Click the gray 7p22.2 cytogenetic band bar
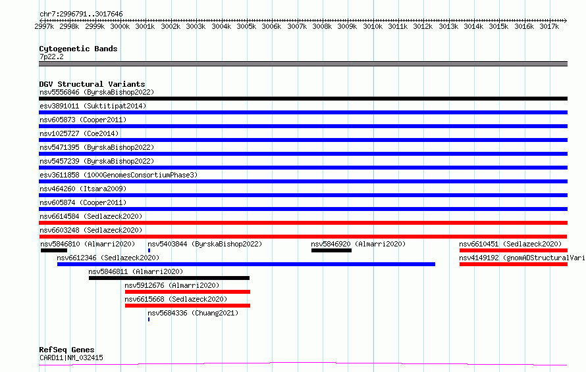The image size is (586, 372). [303, 64]
